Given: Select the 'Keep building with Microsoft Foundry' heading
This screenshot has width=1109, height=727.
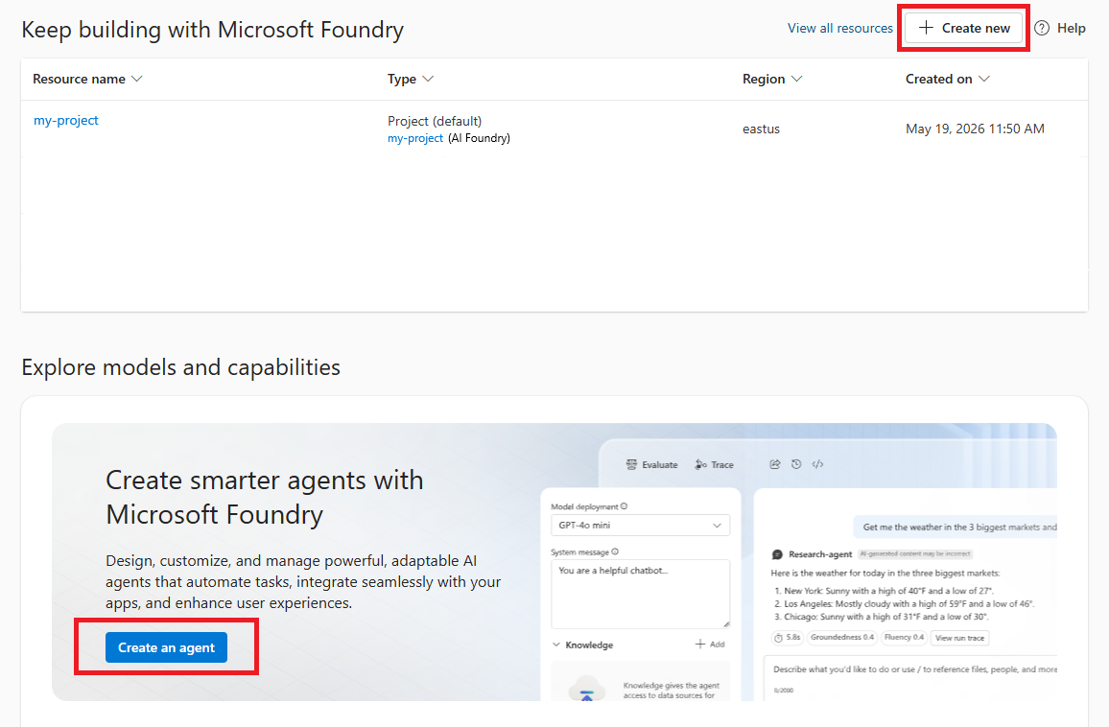Looking at the screenshot, I should coord(212,30).
